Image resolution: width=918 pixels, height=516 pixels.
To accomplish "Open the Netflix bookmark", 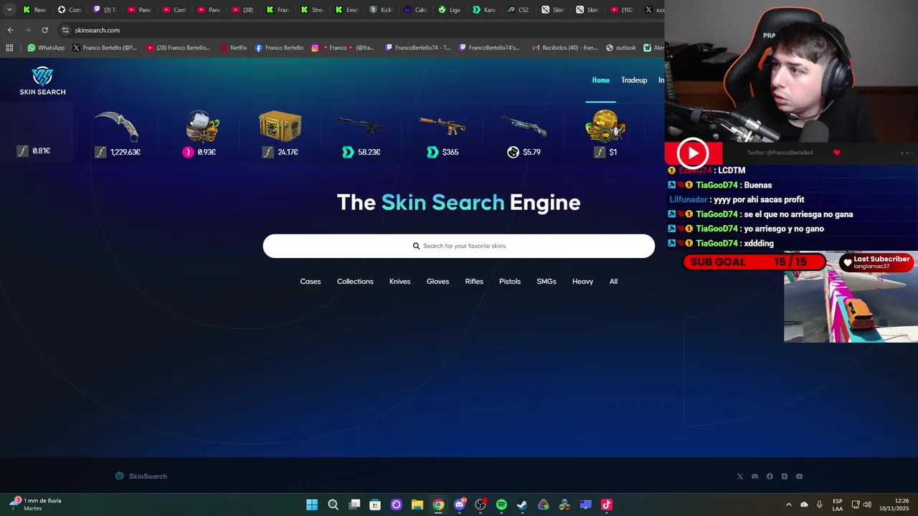I will coord(234,48).
